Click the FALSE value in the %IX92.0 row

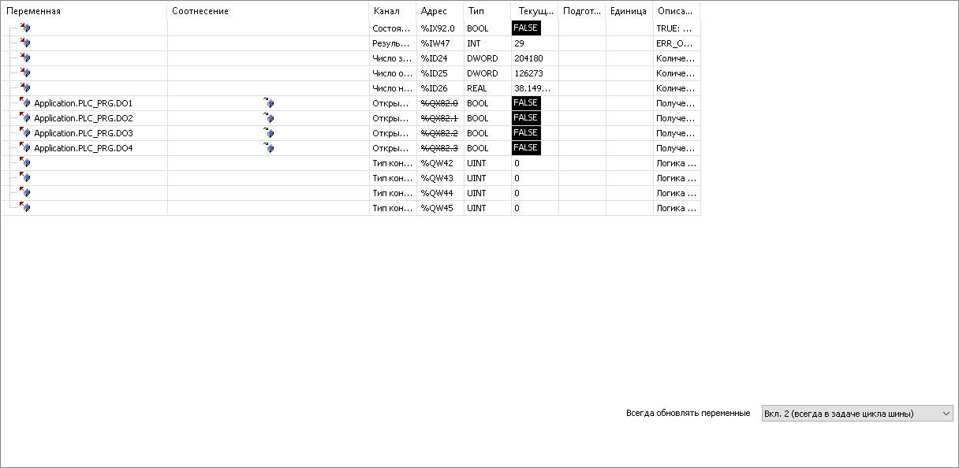[525, 28]
